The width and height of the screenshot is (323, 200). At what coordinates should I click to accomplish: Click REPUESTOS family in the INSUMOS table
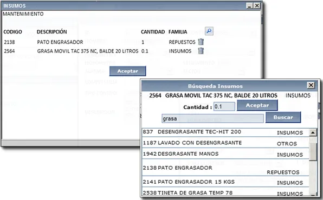pos(182,42)
